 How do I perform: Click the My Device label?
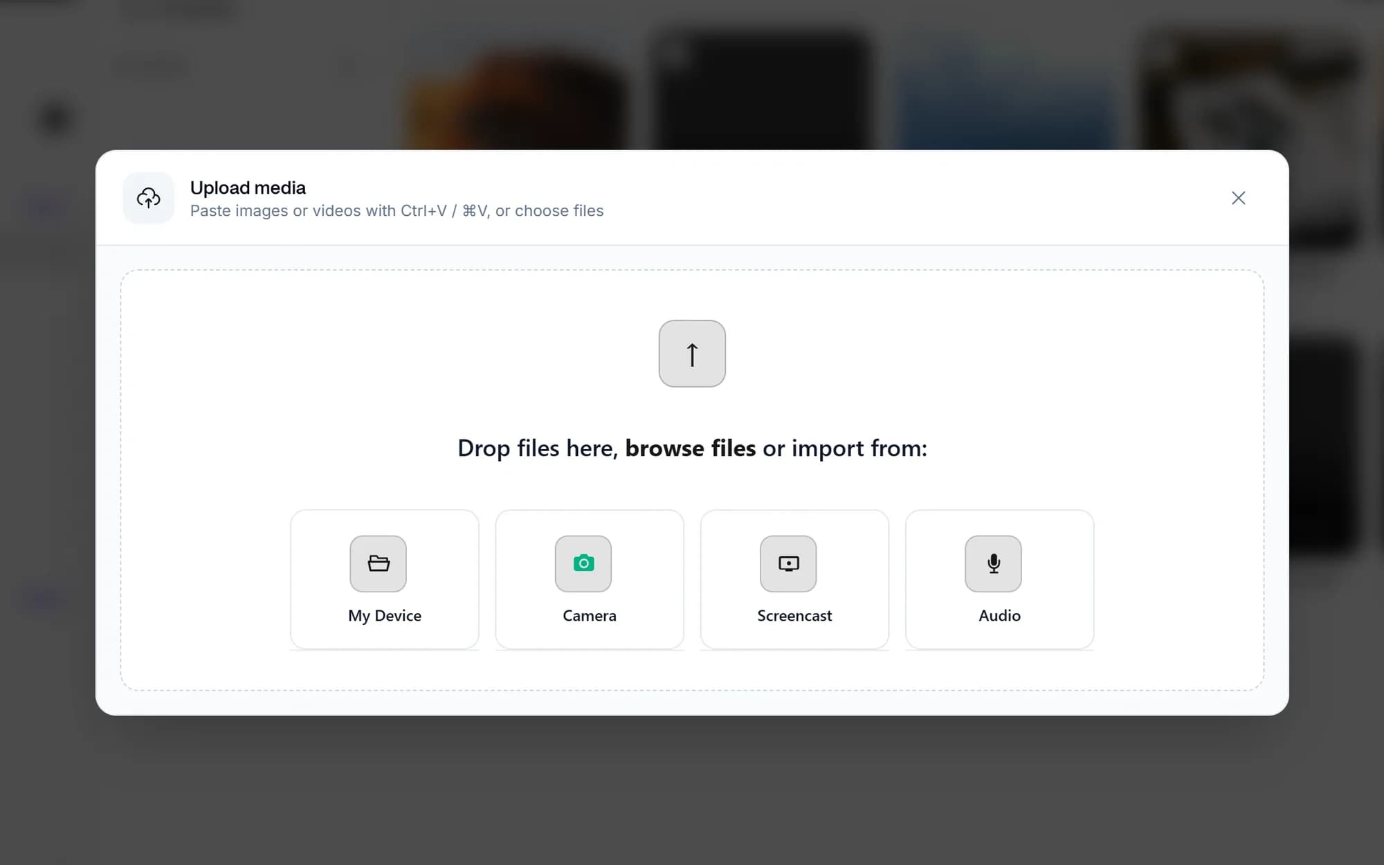click(385, 615)
